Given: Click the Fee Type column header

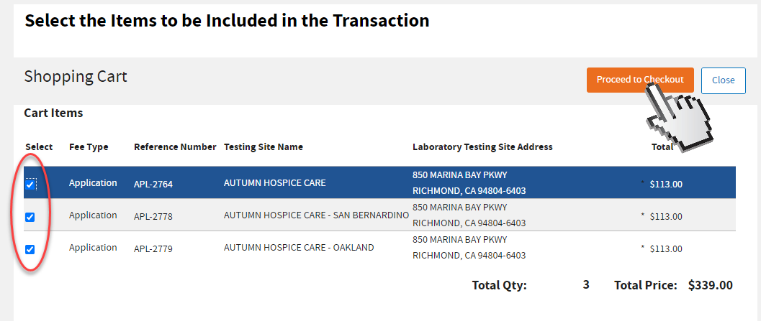Looking at the screenshot, I should pos(89,147).
